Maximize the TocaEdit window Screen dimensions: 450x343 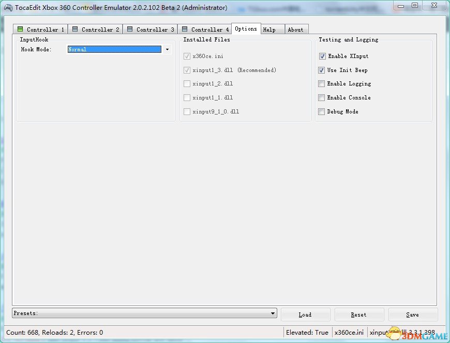pyautogui.click(x=415, y=6)
